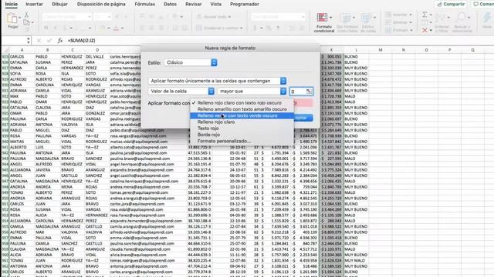Switch to the Insertar ribbon tab
The height and width of the screenshot is (277, 494).
[x=34, y=4]
